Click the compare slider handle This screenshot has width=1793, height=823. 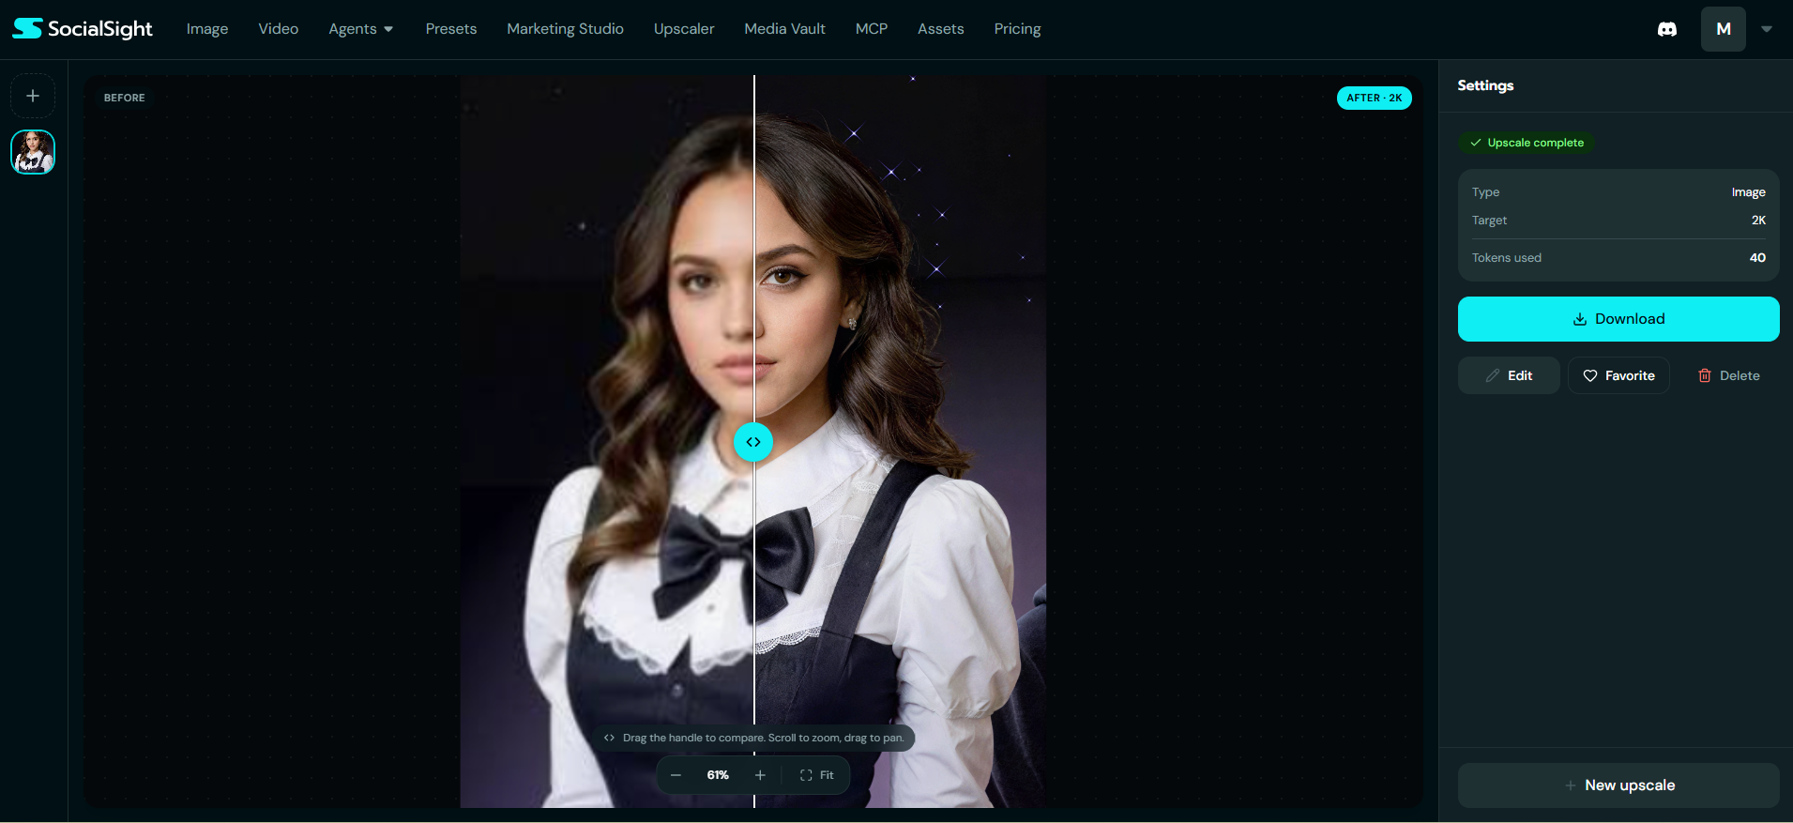coord(753,442)
